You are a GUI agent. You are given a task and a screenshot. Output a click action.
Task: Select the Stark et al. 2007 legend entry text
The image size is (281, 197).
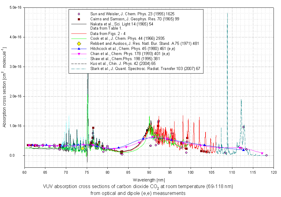point(145,68)
